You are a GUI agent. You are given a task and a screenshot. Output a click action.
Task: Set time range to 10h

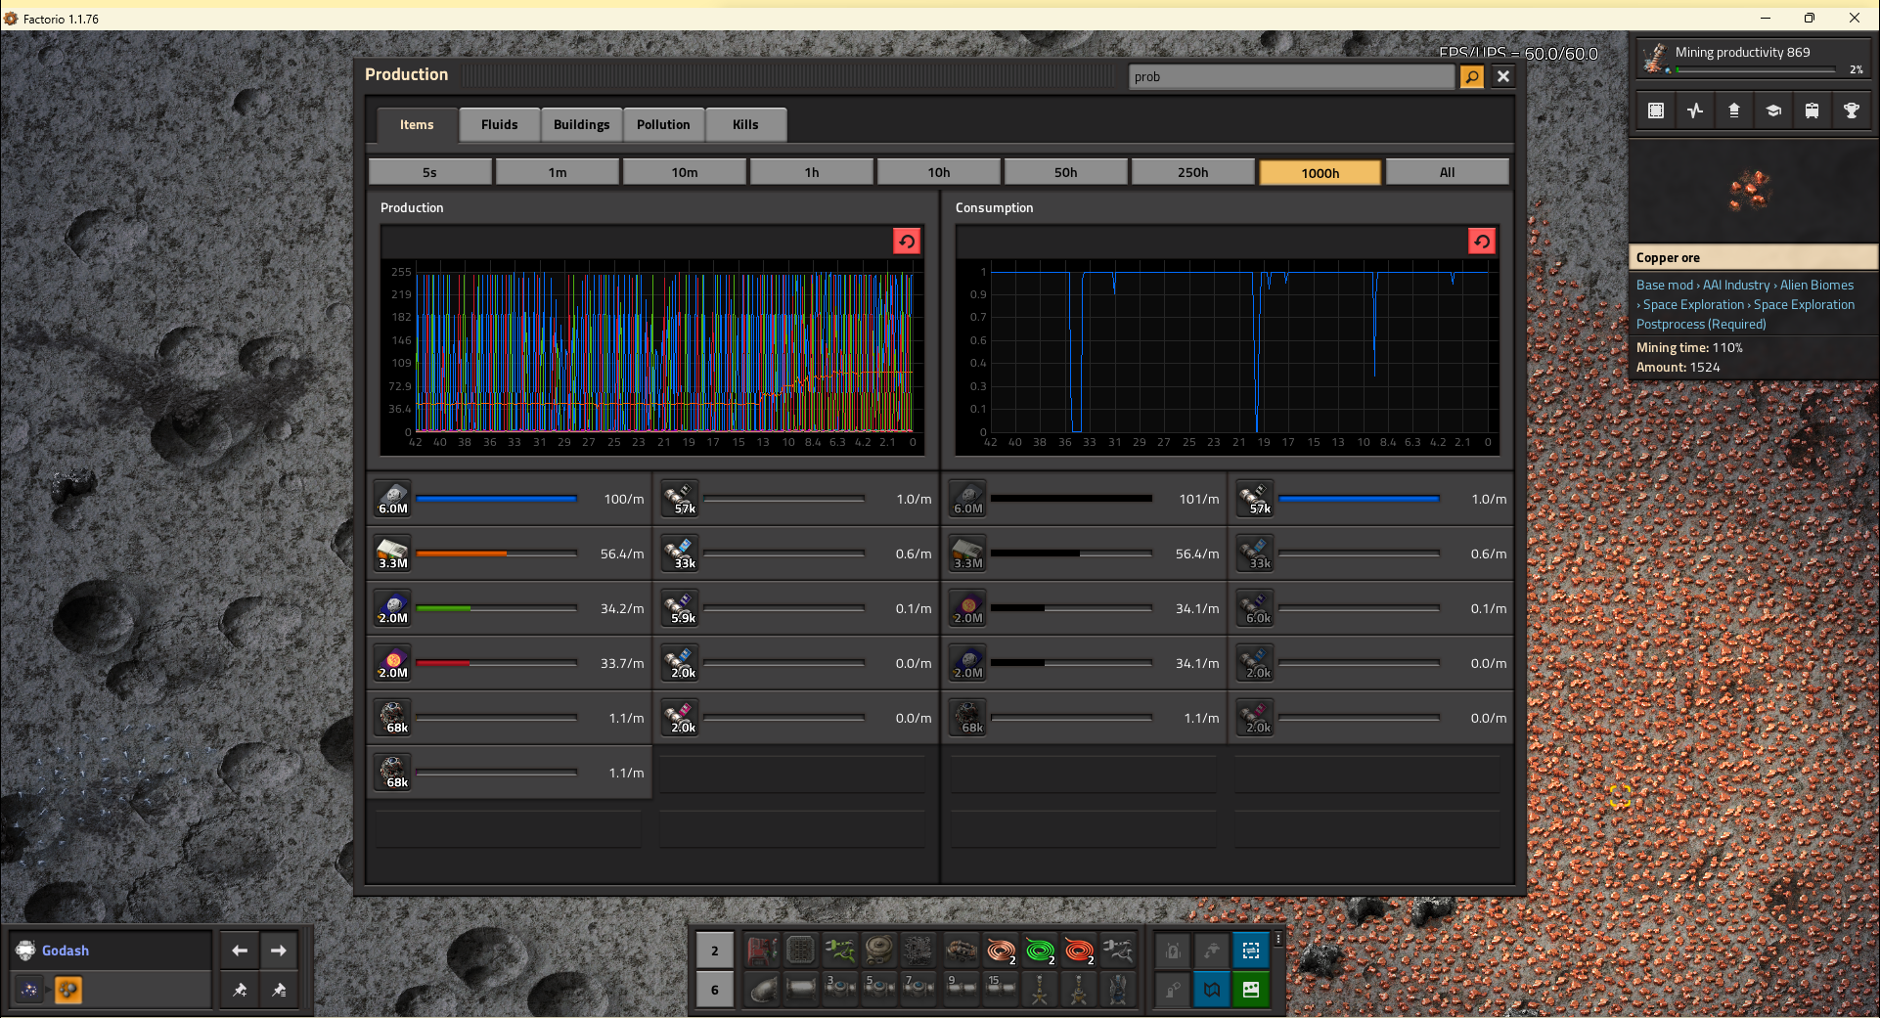point(939,172)
